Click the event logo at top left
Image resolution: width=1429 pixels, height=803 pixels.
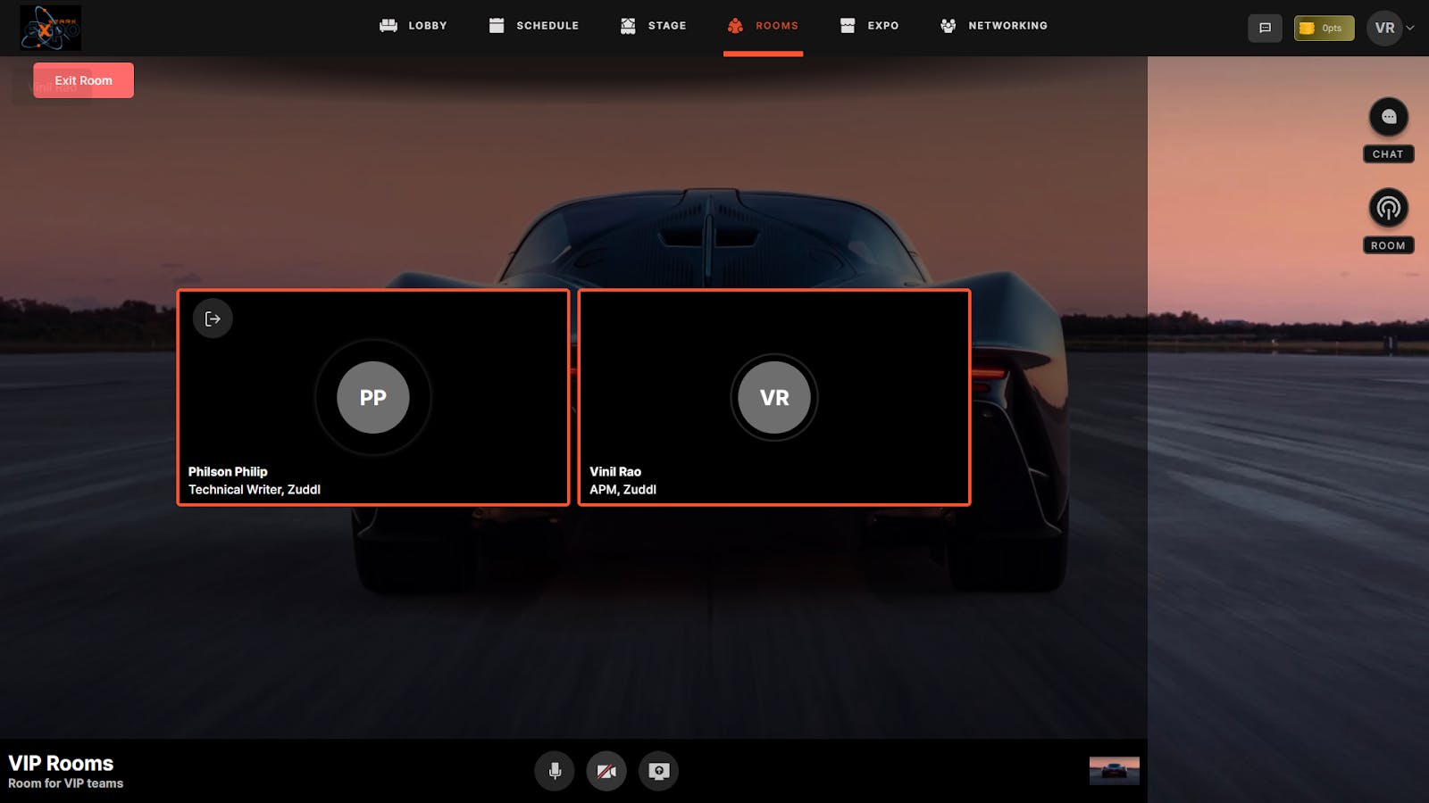(51, 28)
